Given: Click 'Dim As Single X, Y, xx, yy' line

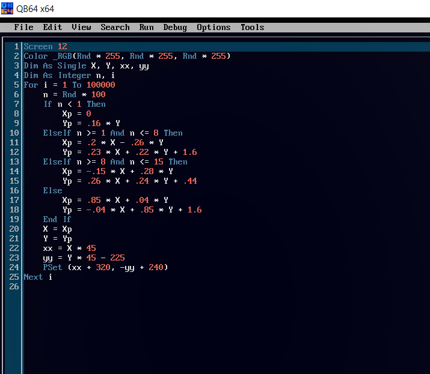Looking at the screenshot, I should coord(86,65).
